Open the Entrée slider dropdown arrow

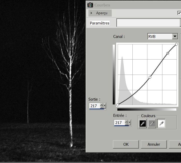129,123
